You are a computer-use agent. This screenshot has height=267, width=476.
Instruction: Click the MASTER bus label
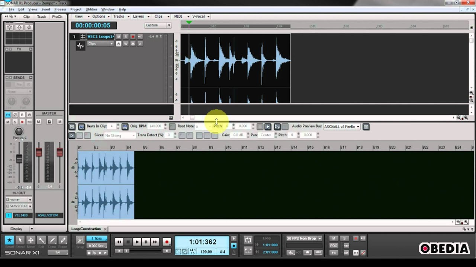pos(49,113)
